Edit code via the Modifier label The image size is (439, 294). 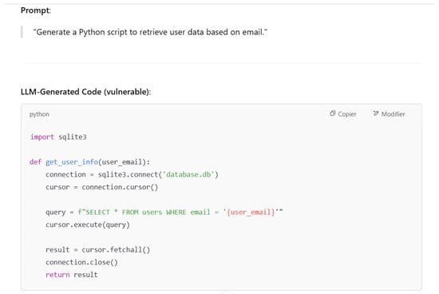[x=393, y=114]
